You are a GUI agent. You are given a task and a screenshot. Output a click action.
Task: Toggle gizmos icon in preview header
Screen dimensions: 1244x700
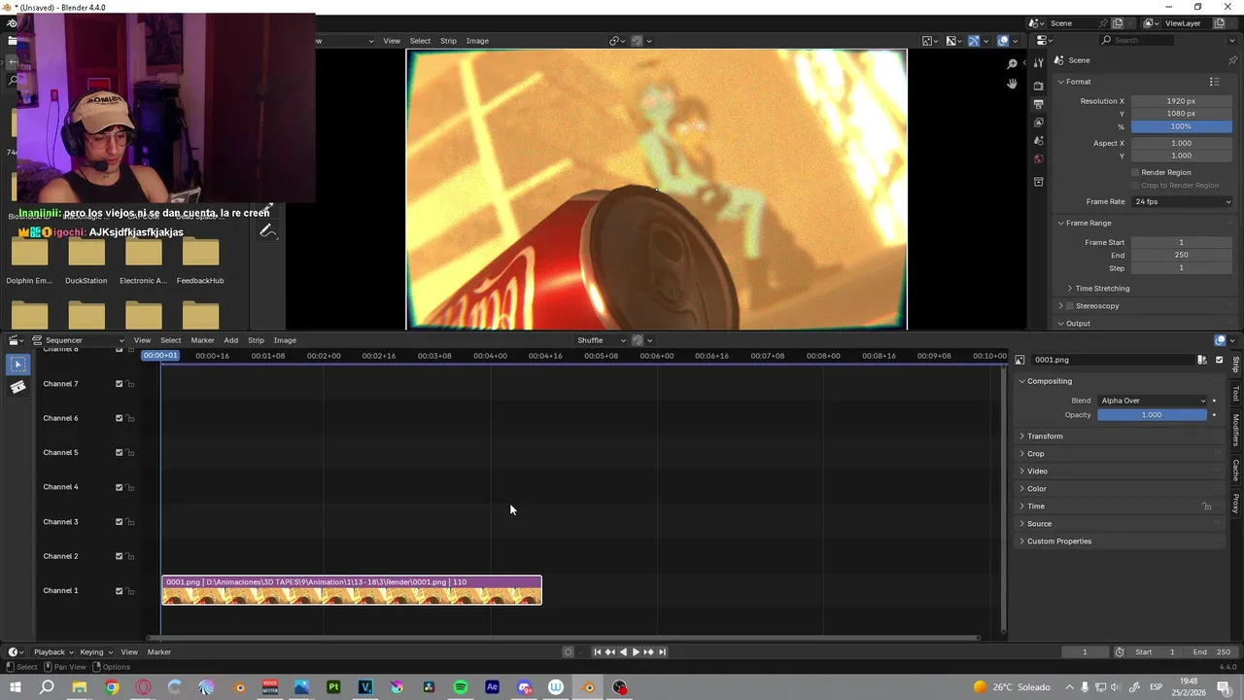[x=974, y=41]
